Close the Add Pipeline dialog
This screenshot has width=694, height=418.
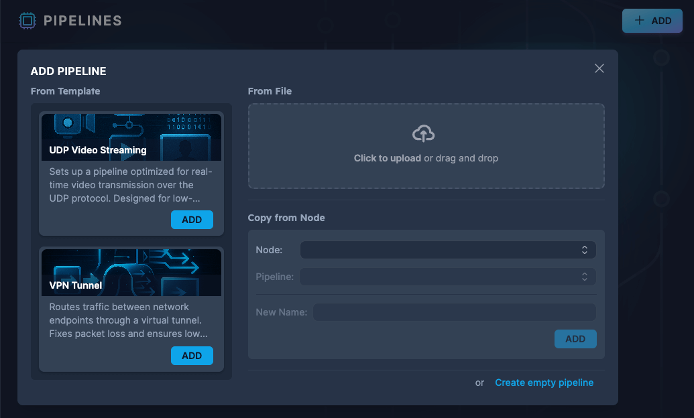[x=599, y=68]
